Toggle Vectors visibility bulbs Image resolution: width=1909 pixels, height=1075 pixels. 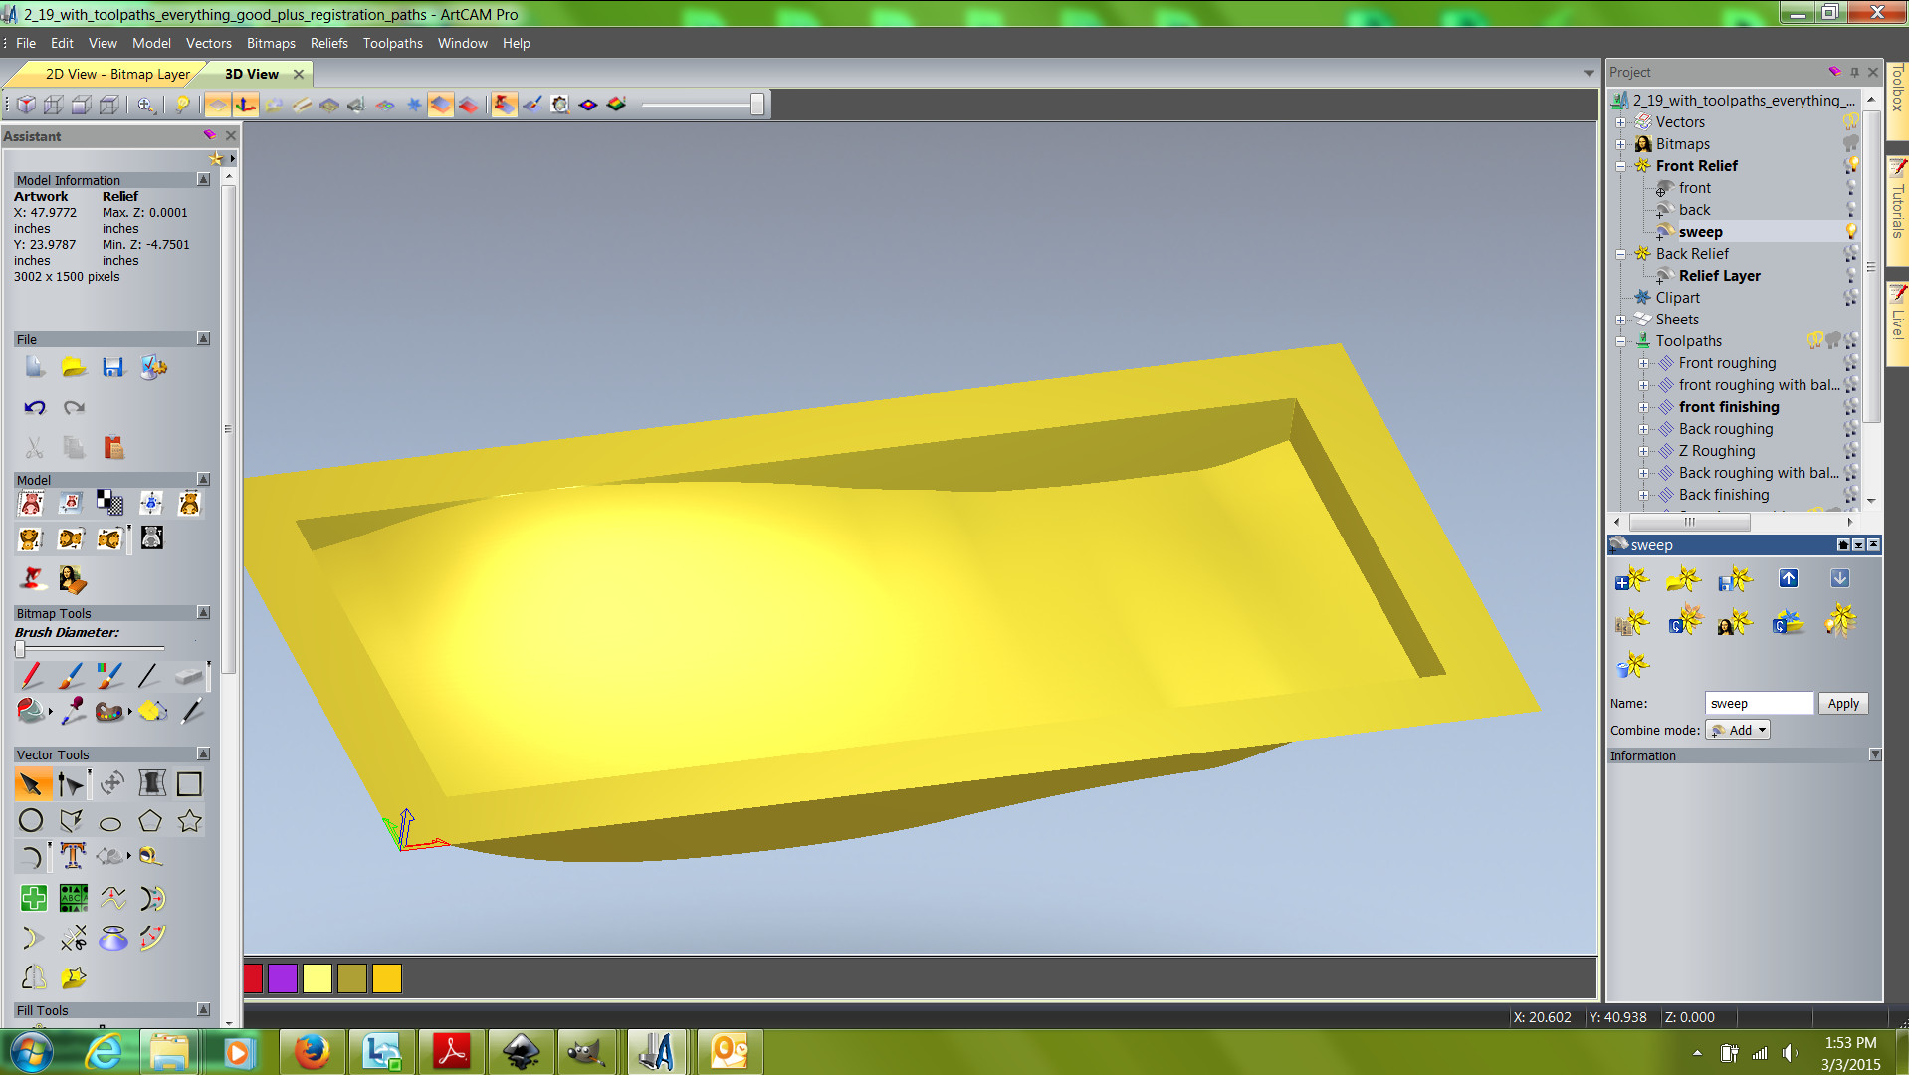click(1850, 121)
